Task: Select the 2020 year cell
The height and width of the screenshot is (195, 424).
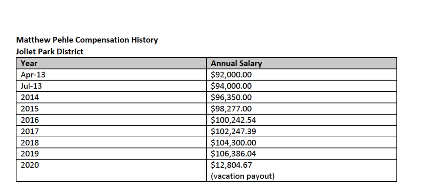Action: coord(30,165)
